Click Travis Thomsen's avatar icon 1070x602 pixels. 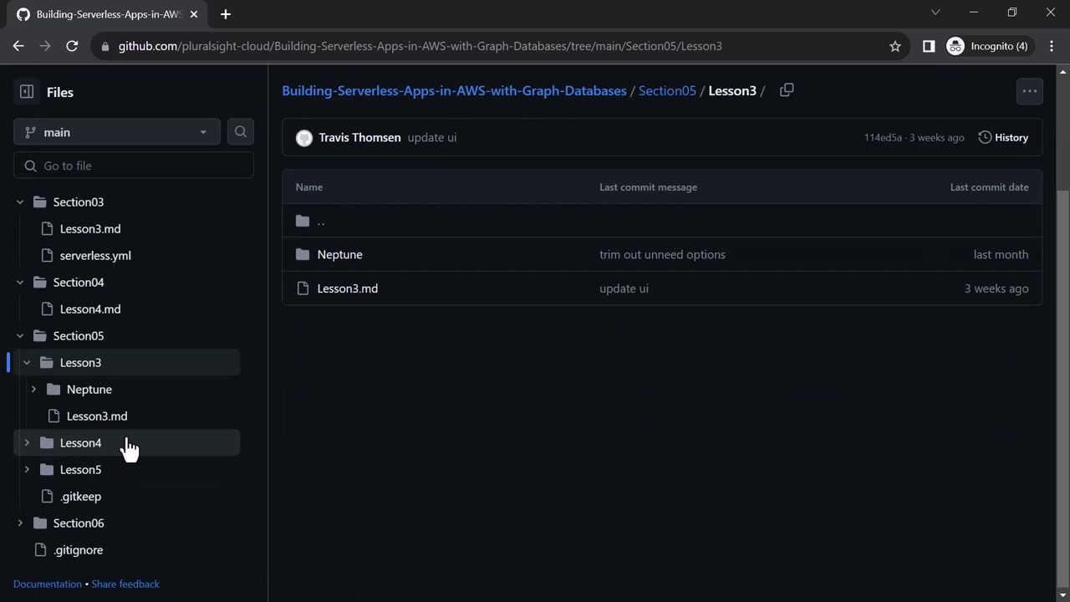(304, 138)
